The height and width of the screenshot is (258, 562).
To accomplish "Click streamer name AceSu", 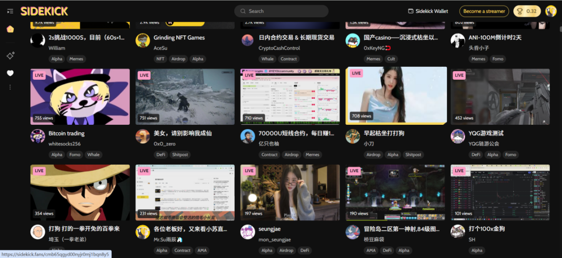I will (x=160, y=48).
